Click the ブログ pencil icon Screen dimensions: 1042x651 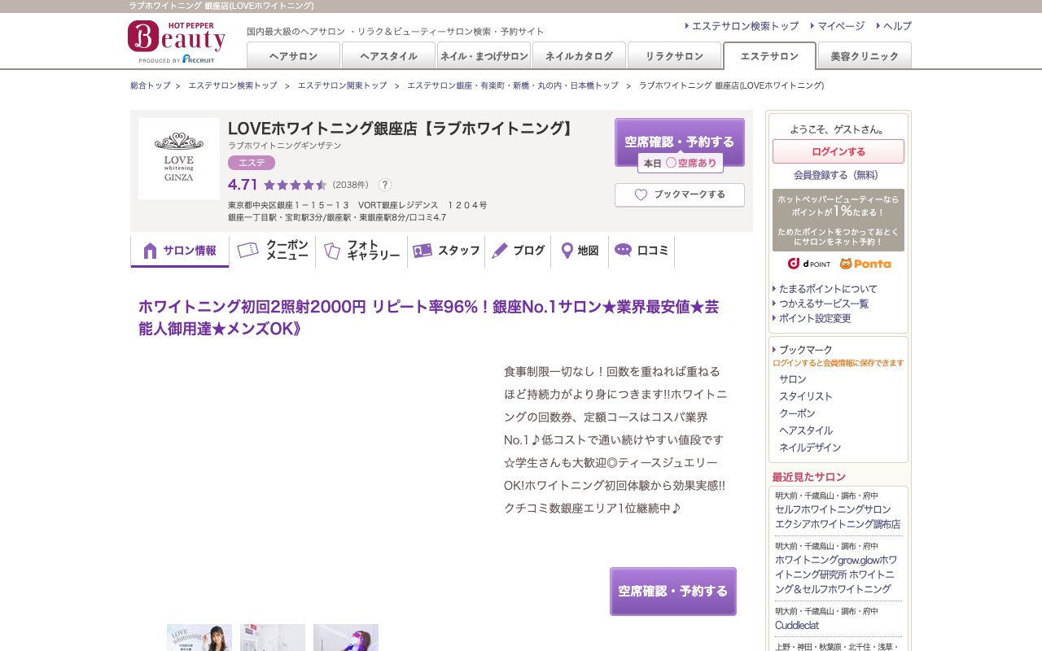coord(499,251)
